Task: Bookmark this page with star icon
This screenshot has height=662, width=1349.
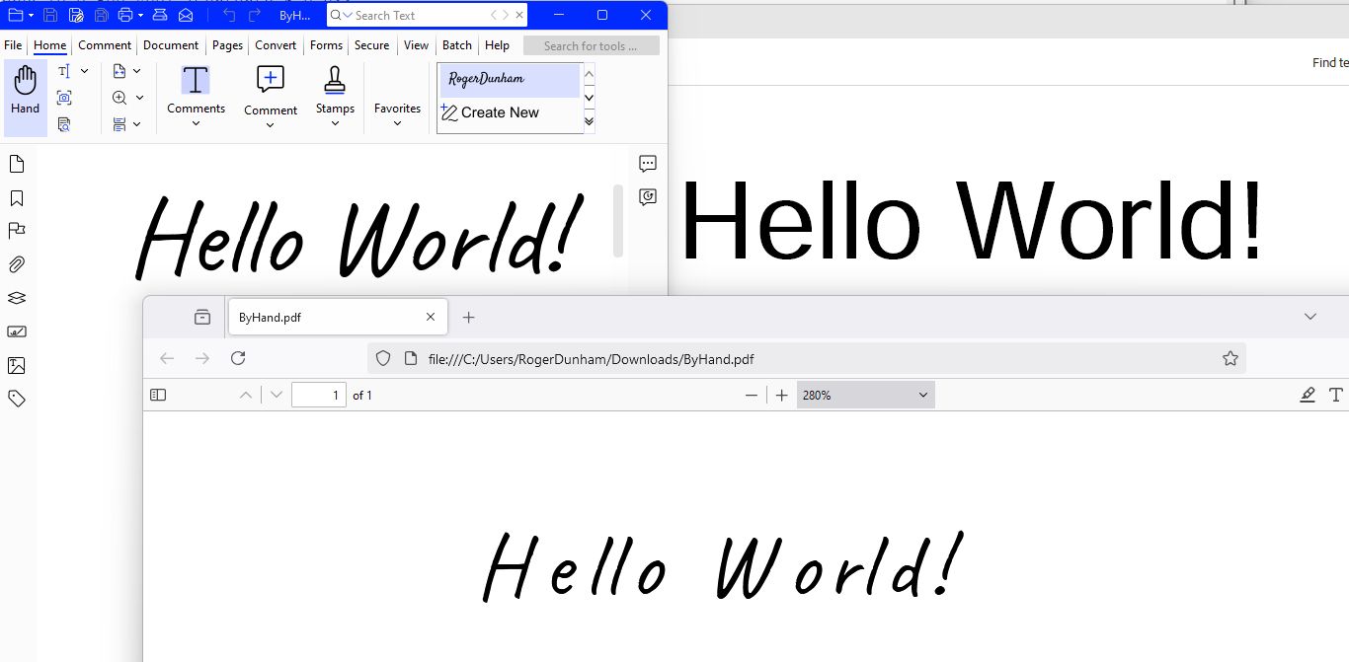Action: (1230, 358)
